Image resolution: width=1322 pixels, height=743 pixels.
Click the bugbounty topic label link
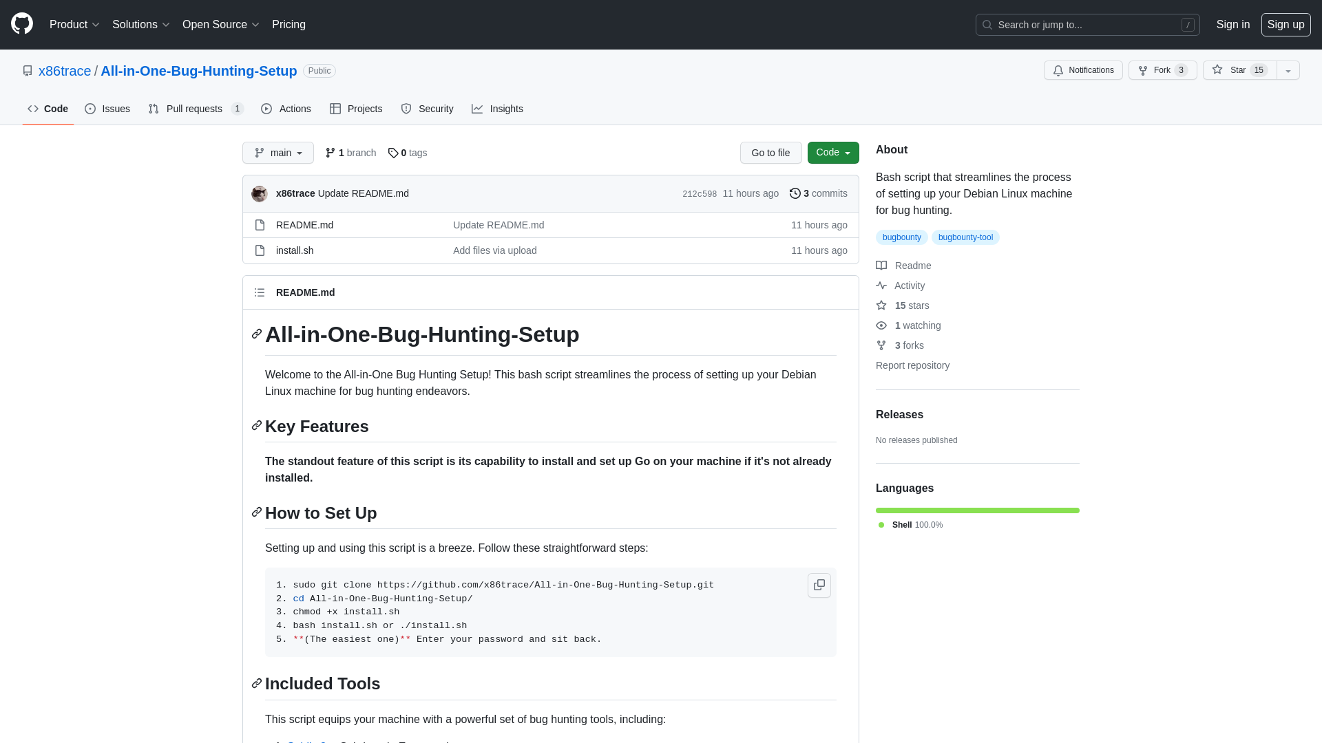click(x=901, y=237)
